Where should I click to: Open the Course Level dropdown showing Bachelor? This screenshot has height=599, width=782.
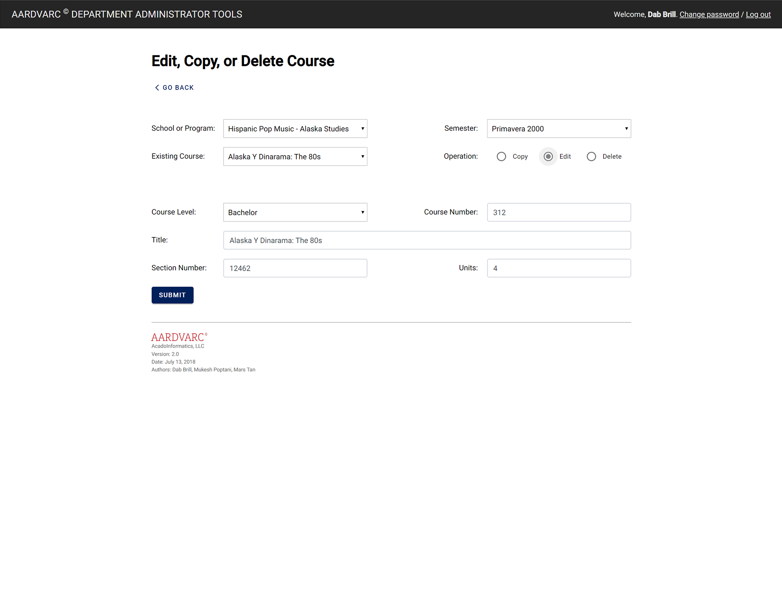pos(295,212)
